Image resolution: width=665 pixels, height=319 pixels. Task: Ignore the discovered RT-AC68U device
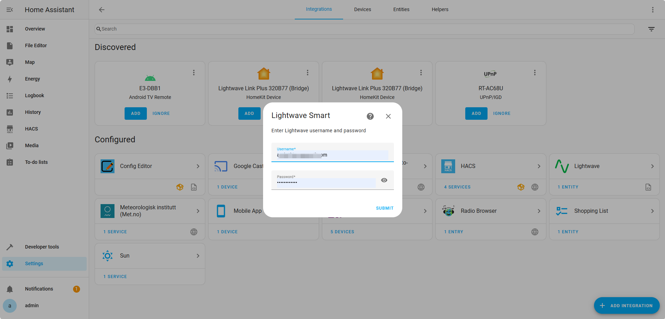pos(501,114)
